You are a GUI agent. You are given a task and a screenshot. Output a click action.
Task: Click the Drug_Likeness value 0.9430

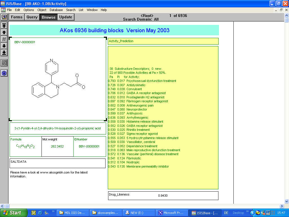coord(163,196)
